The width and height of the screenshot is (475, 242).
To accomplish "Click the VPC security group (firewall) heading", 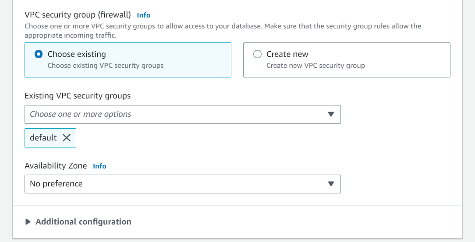I will pyautogui.click(x=78, y=15).
